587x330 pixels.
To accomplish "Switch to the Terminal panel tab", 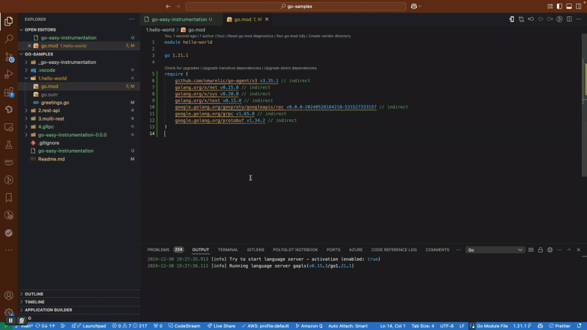I will 228,250.
